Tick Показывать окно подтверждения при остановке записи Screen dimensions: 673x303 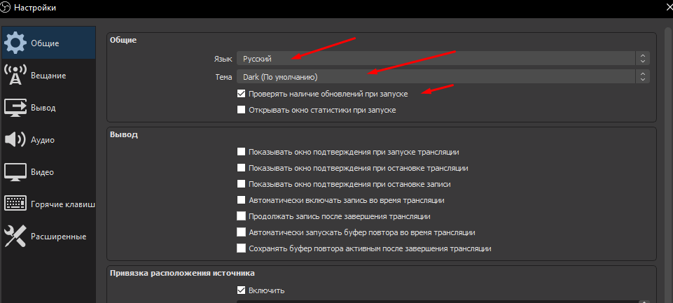pos(242,184)
